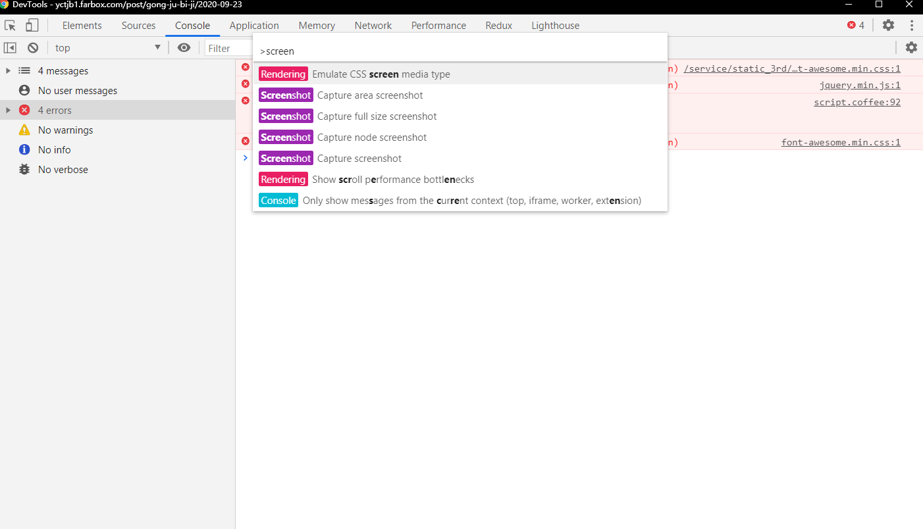This screenshot has height=529, width=923.
Task: Click the clear console icon
Action: 32,47
